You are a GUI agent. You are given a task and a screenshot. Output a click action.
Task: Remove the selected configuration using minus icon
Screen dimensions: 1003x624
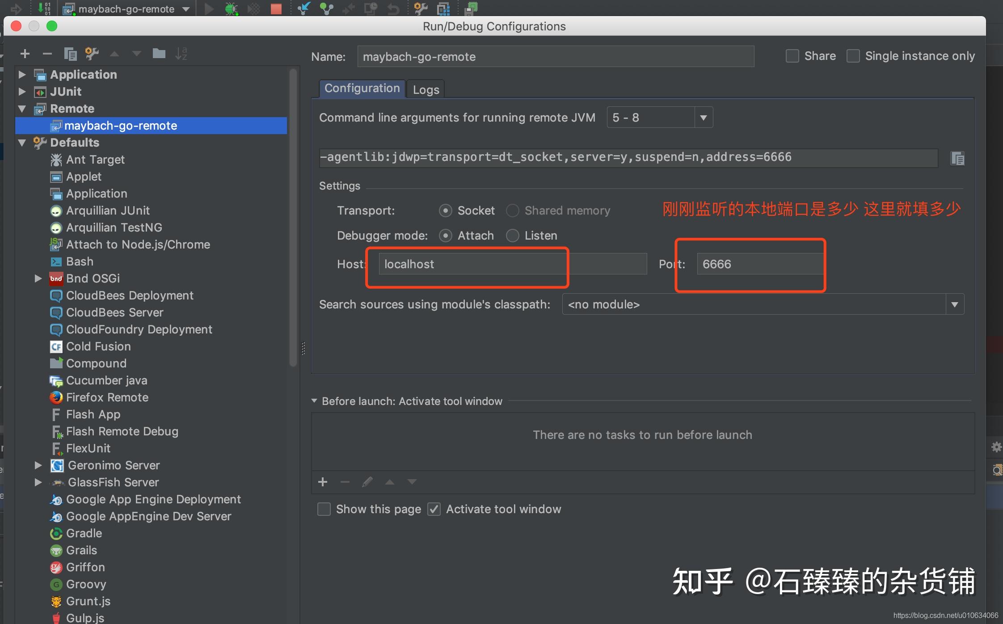tap(48, 53)
